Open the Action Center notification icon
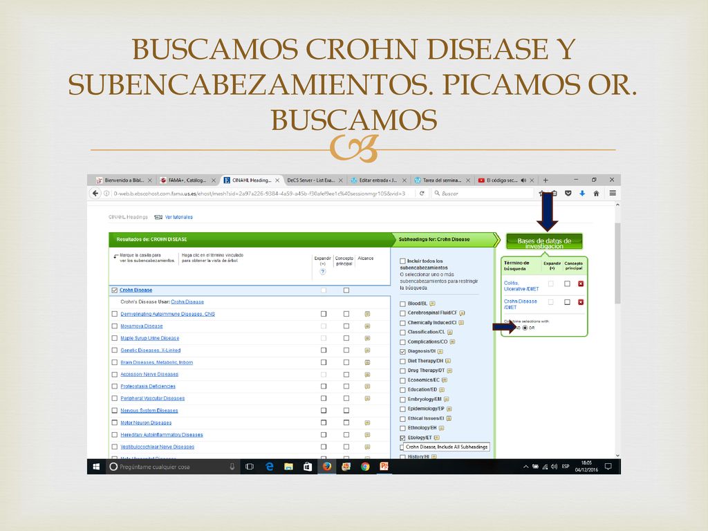The width and height of the screenshot is (708, 531). click(x=608, y=467)
